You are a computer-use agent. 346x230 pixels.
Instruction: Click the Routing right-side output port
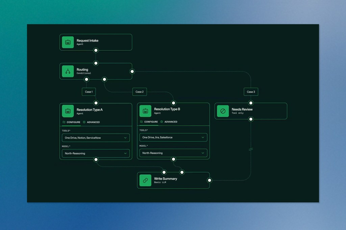pos(132,71)
